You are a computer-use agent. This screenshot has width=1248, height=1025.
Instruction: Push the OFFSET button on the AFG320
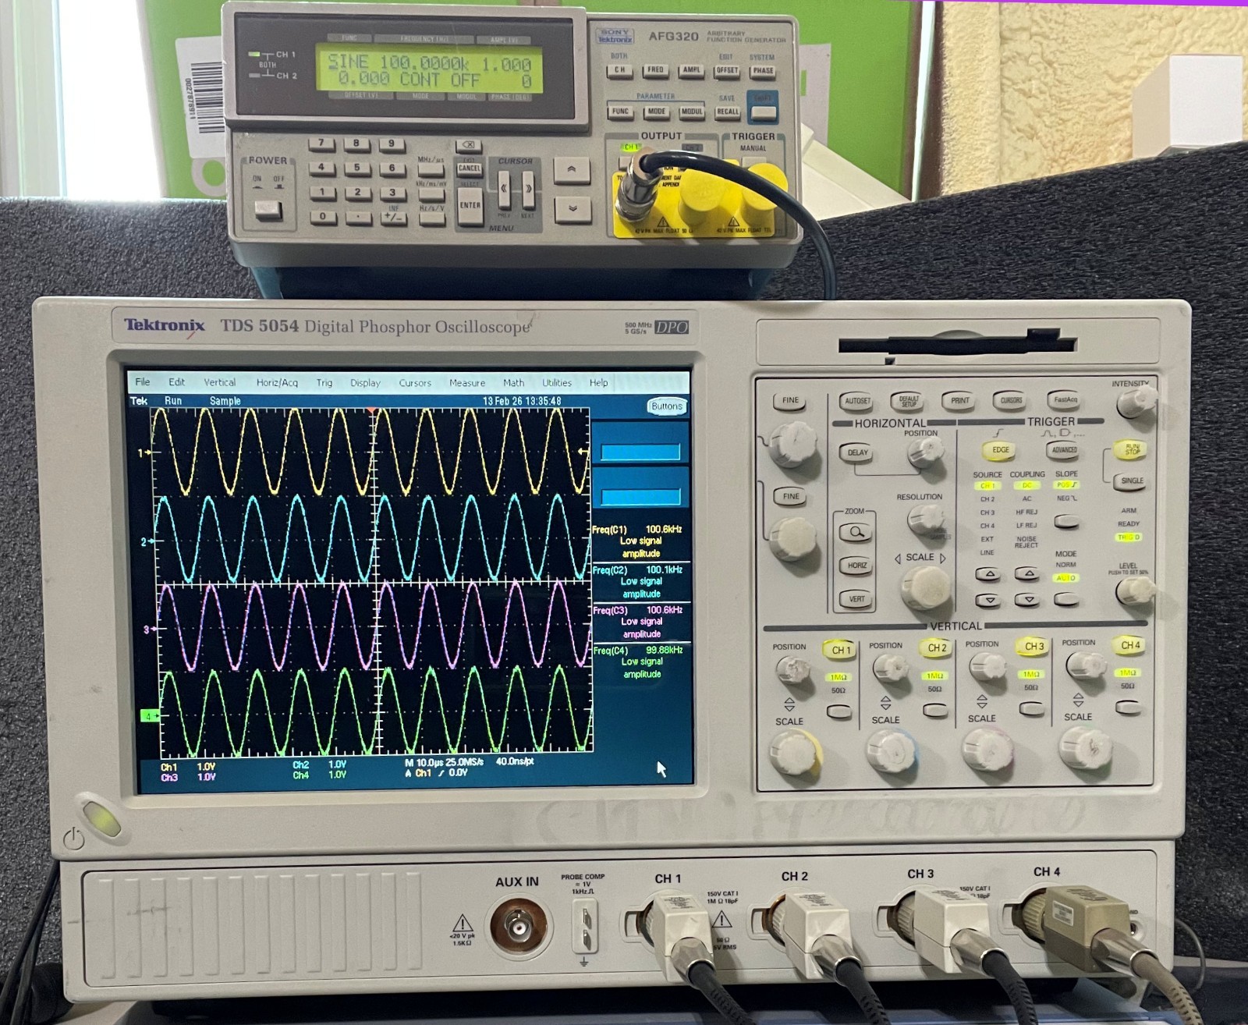tap(727, 71)
